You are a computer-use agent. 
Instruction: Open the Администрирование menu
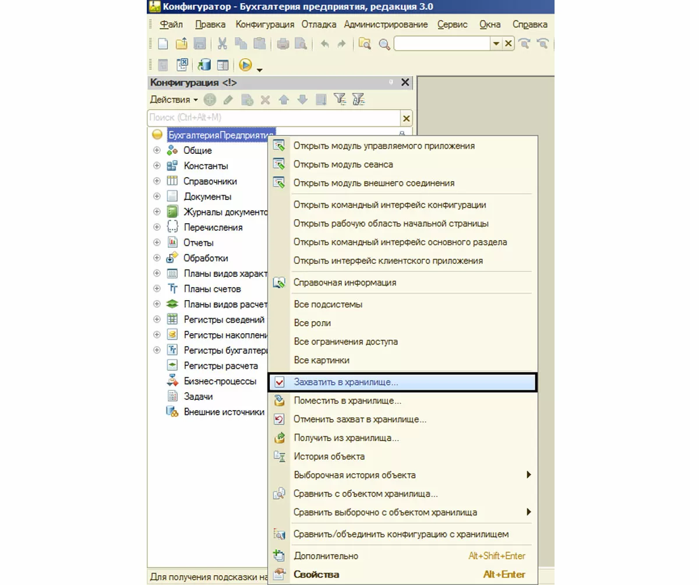[x=386, y=24]
